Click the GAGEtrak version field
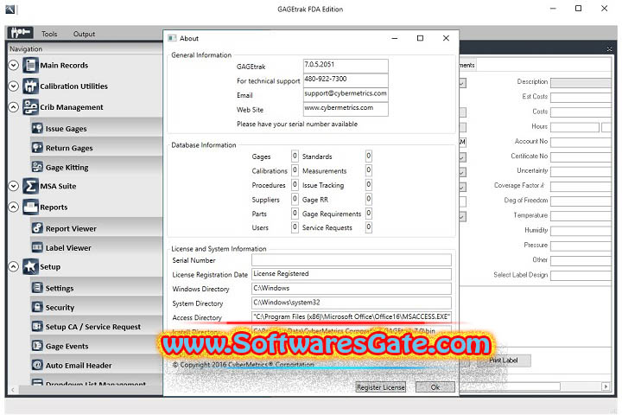 tap(346, 66)
